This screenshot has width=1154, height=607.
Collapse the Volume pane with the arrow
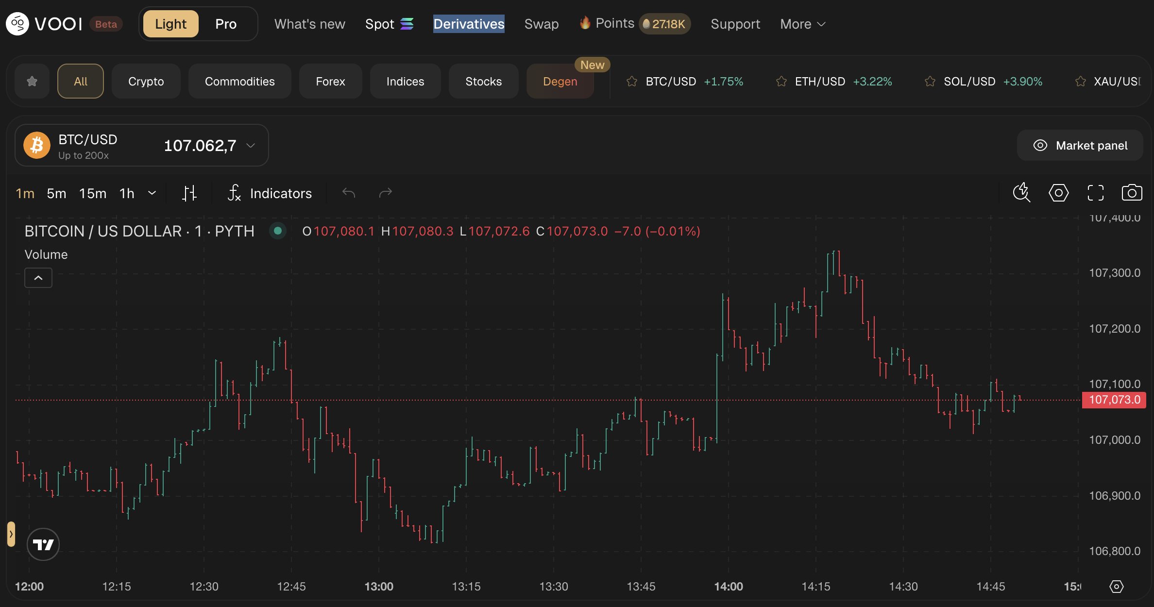pos(38,277)
